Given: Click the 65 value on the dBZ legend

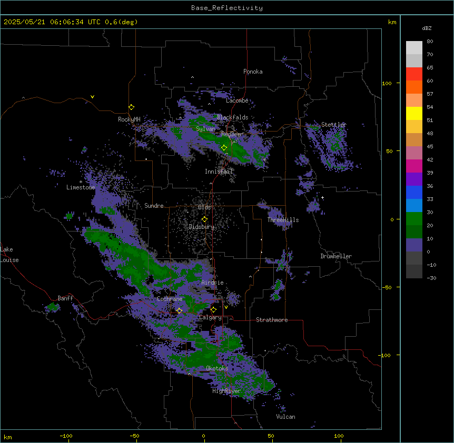Looking at the screenshot, I should [430, 68].
